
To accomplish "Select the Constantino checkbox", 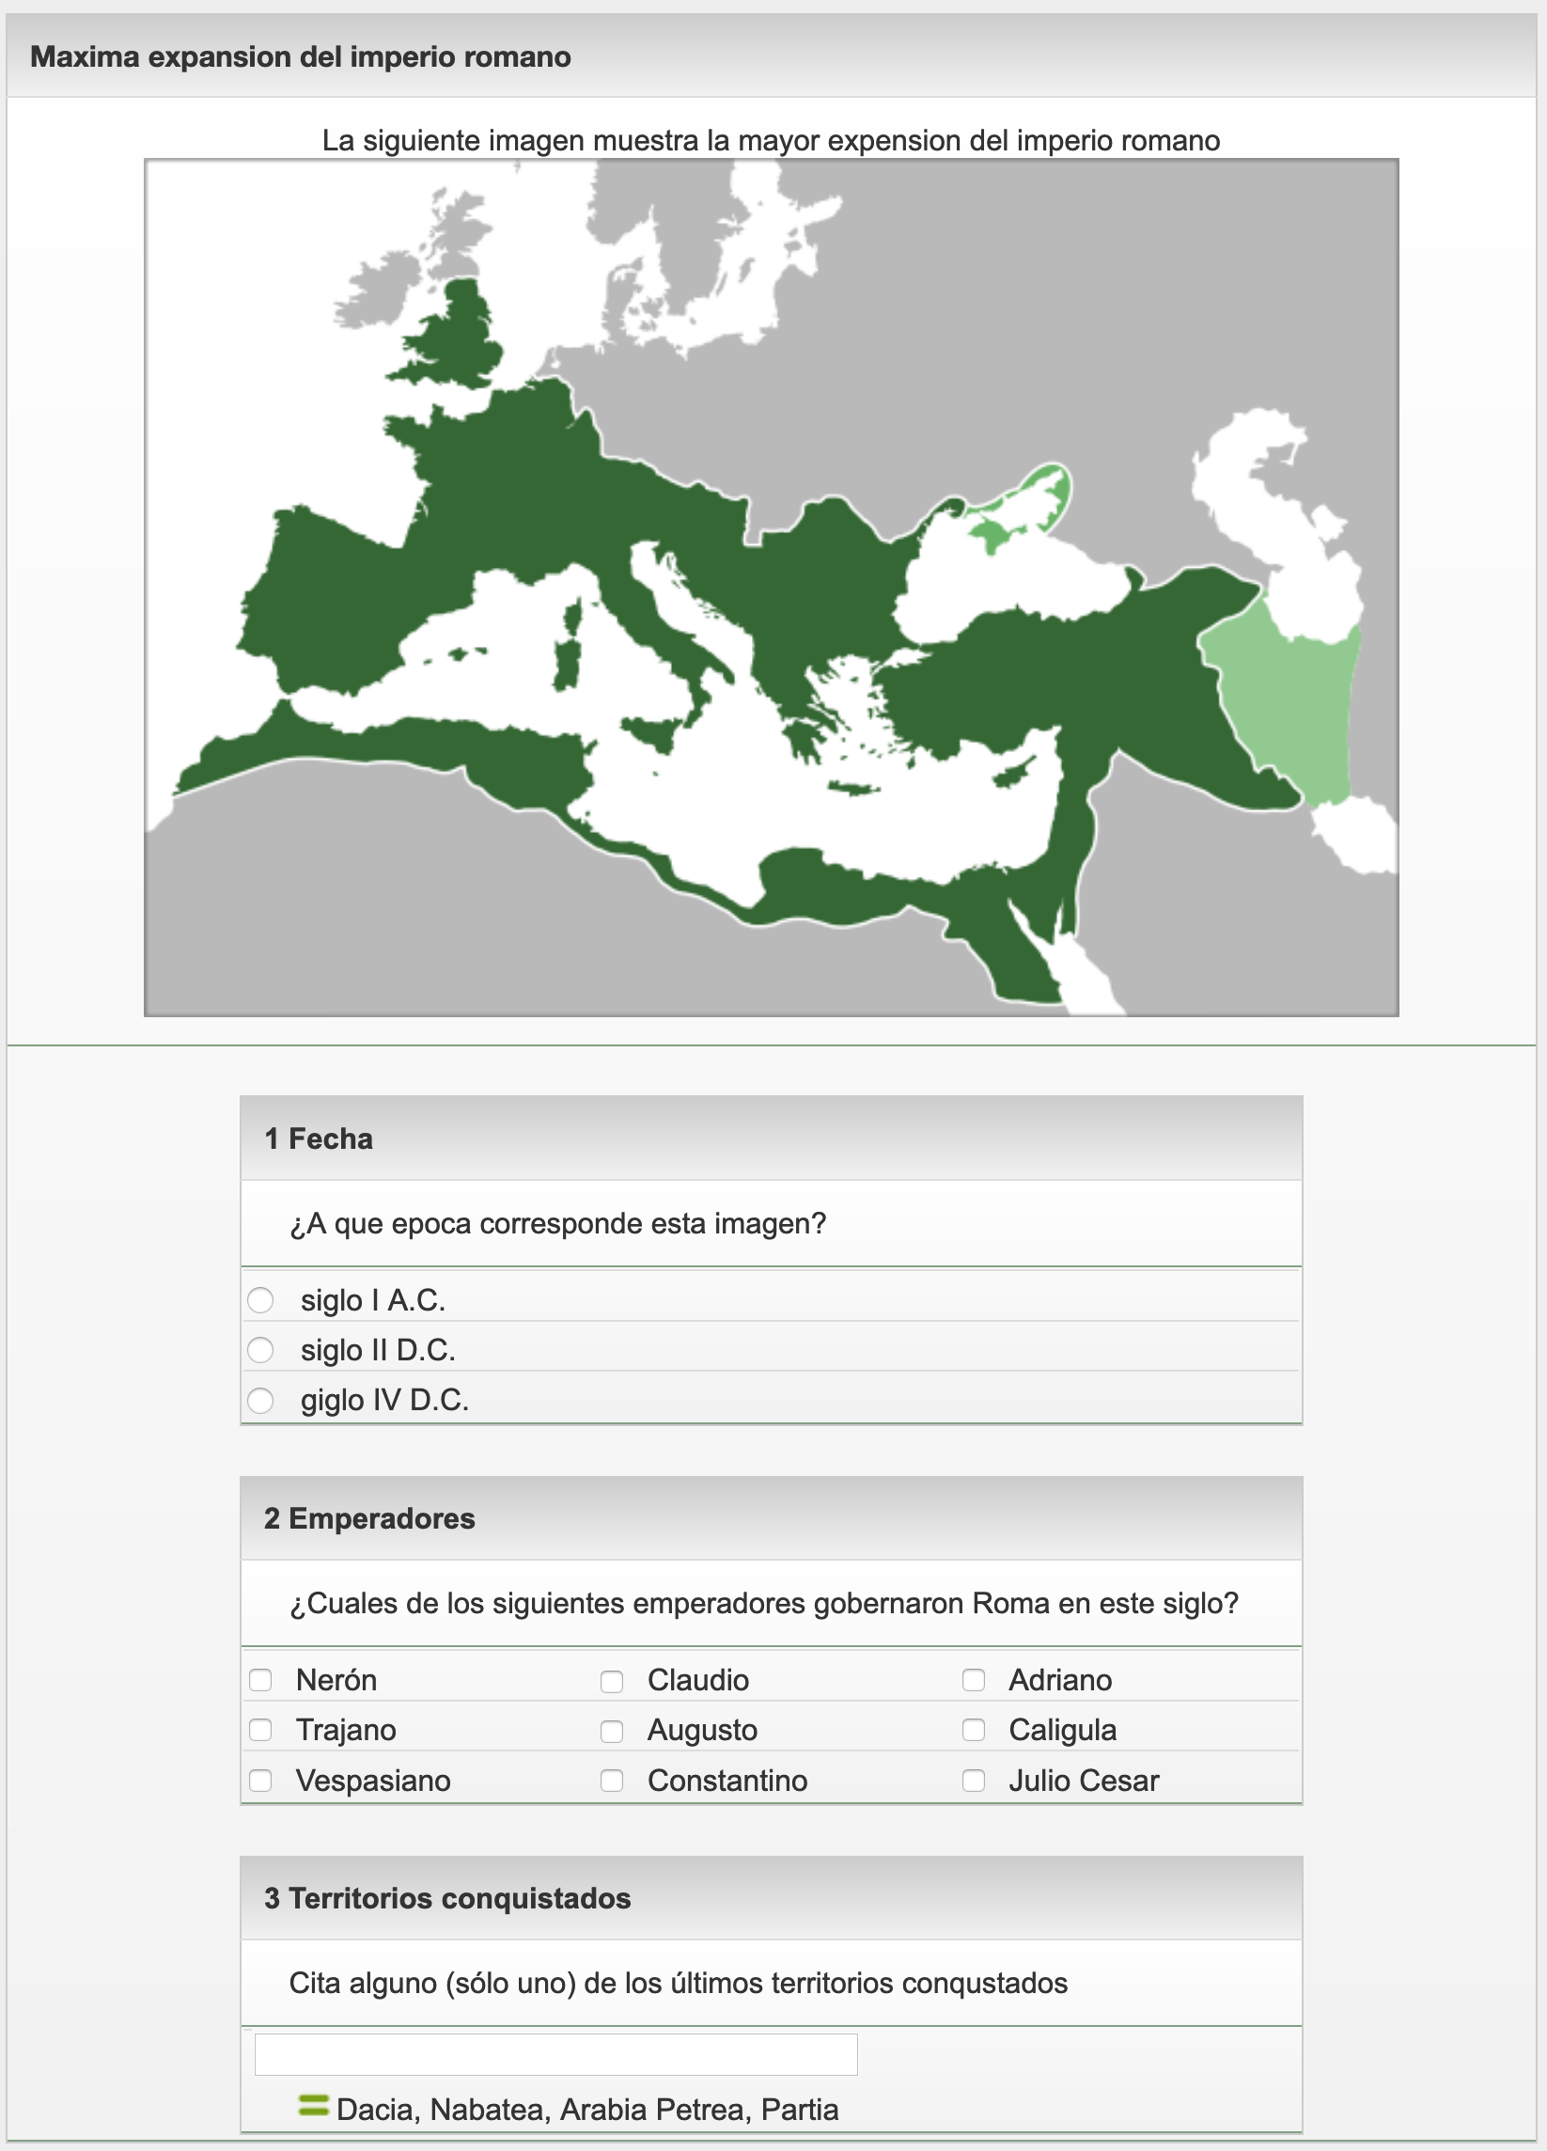I will click(x=613, y=1781).
